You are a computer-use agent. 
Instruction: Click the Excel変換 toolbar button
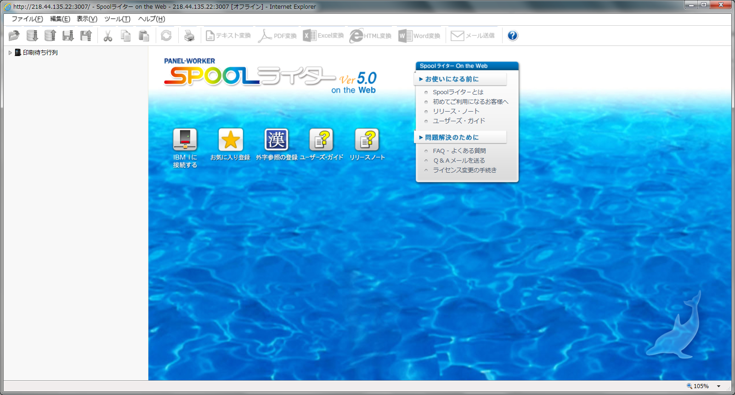(x=323, y=36)
